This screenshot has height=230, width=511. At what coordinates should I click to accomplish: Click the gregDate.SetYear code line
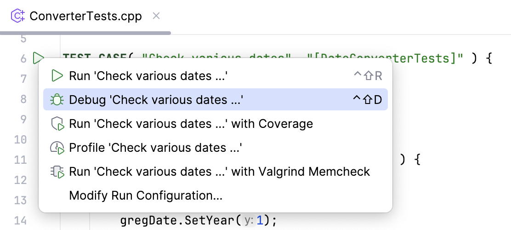coord(199,220)
